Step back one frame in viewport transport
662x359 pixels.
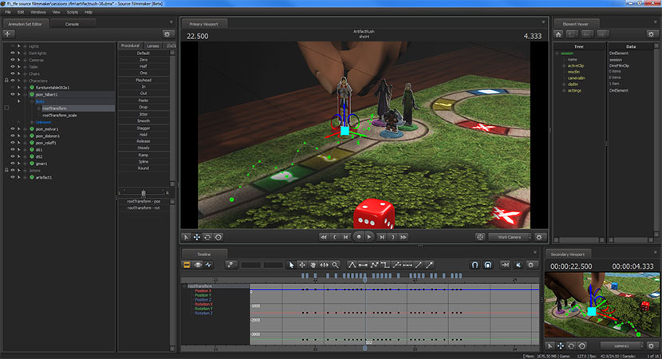point(346,238)
